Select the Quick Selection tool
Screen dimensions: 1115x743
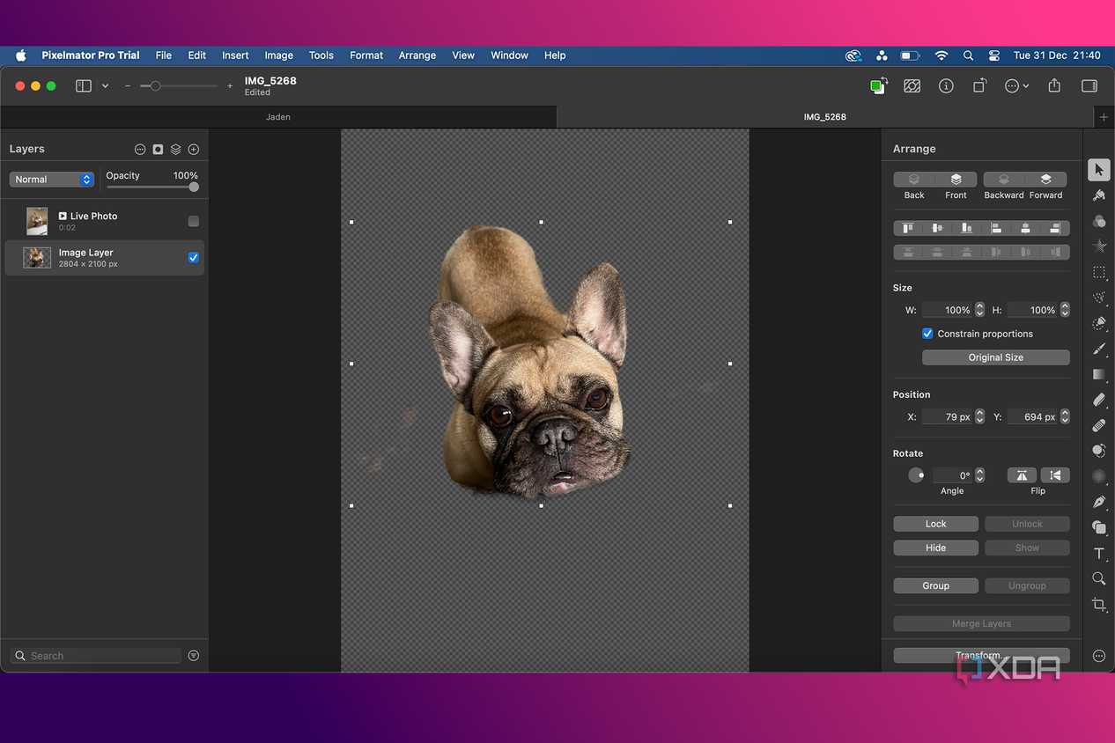point(1098,298)
